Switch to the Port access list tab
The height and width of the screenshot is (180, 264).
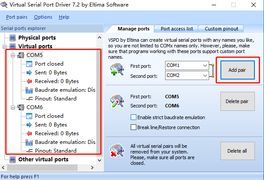[176, 29]
